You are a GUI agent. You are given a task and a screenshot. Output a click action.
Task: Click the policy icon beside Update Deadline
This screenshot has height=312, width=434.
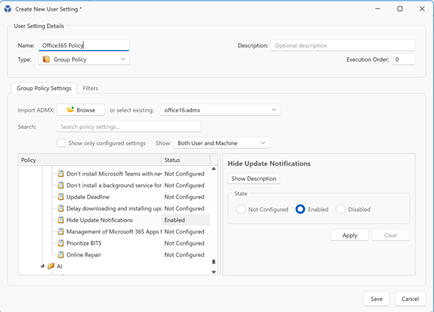[x=61, y=197]
